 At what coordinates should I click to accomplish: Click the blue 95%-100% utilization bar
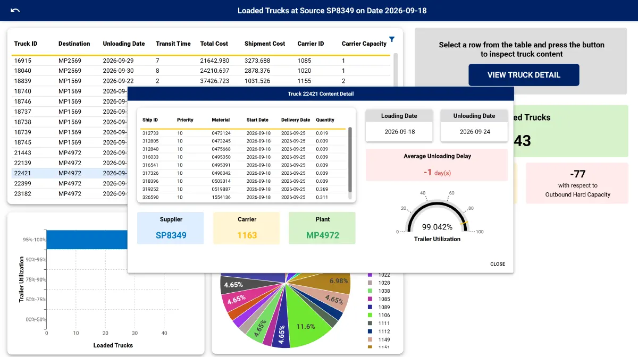pos(87,240)
